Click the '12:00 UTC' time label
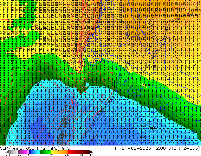The width and height of the screenshot is (201, 156). tap(166, 148)
